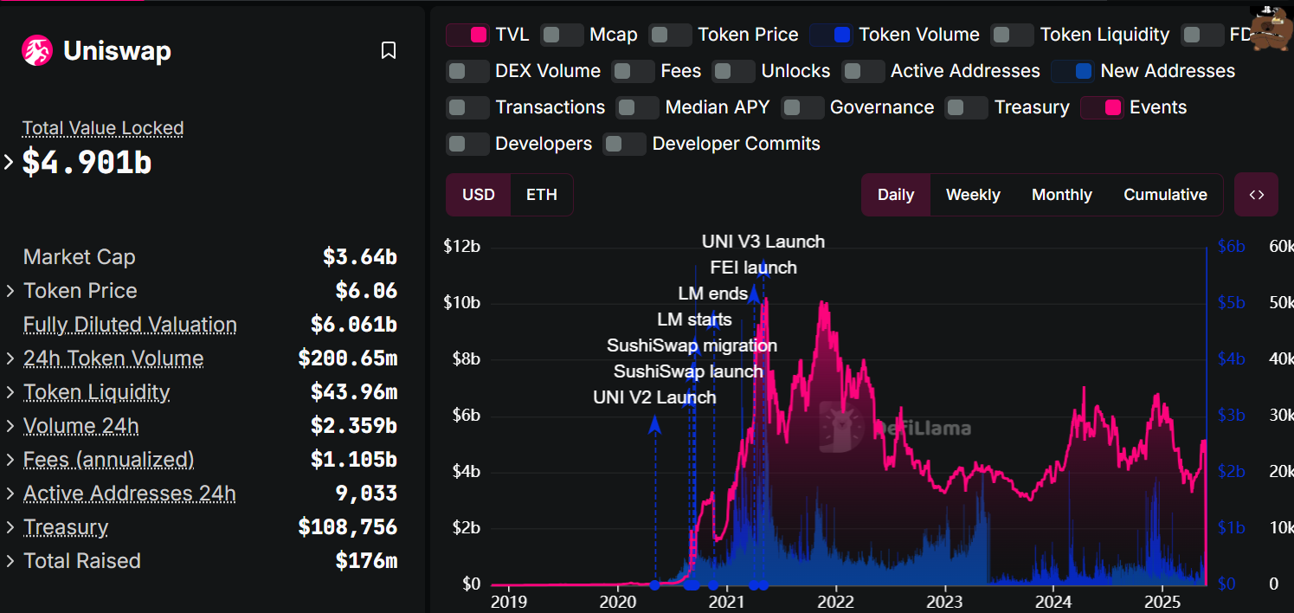The height and width of the screenshot is (613, 1294).
Task: Click the FEI launch event label
Action: (x=754, y=268)
